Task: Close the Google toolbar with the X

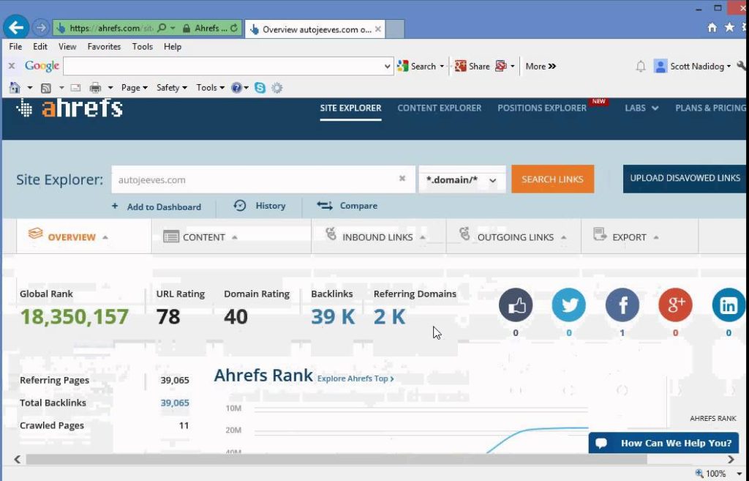Action: point(12,66)
